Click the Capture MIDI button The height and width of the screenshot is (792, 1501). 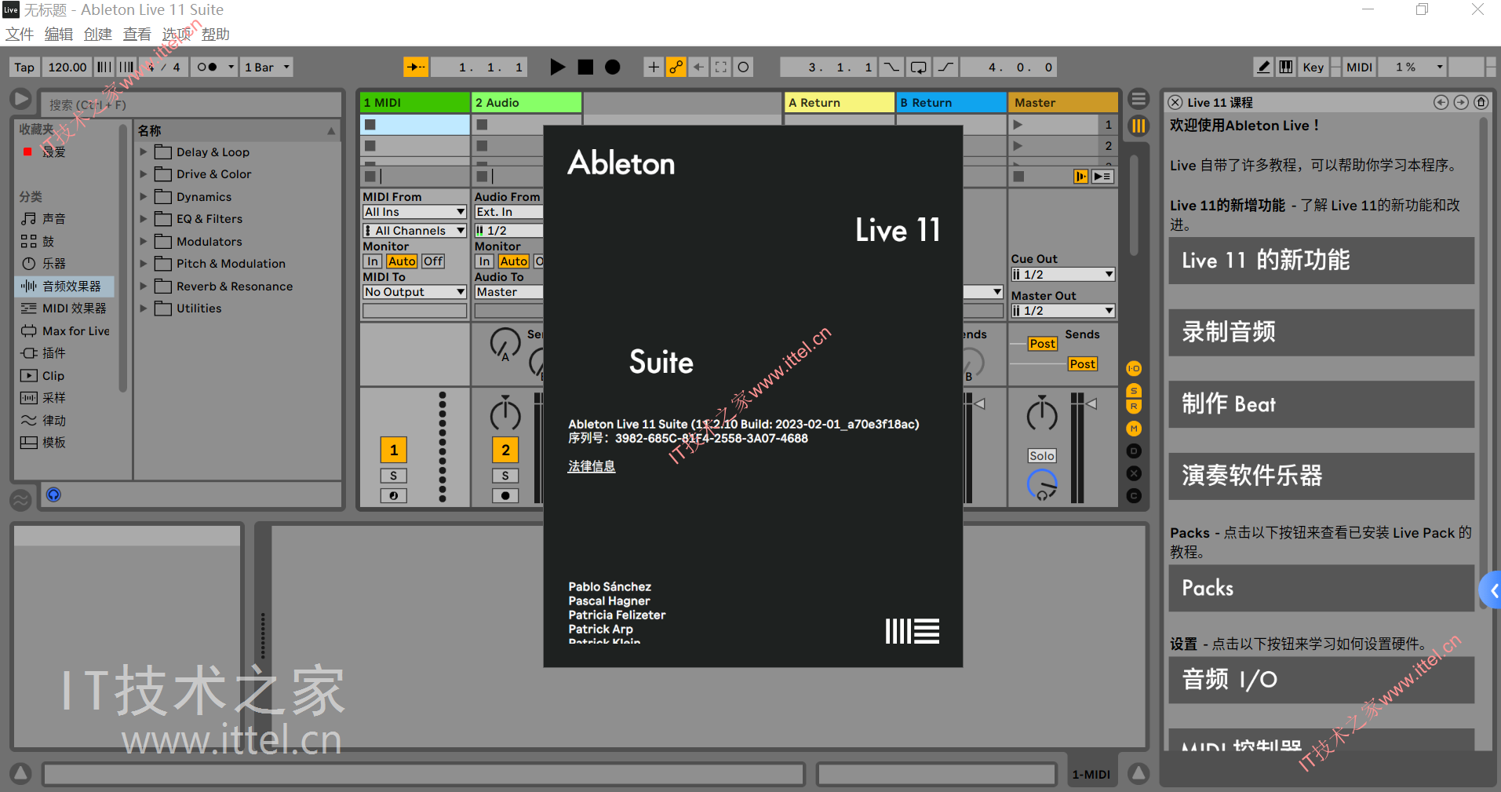[721, 67]
